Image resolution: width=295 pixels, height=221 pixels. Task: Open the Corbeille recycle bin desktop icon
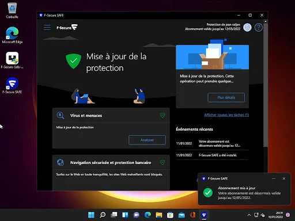click(12, 10)
